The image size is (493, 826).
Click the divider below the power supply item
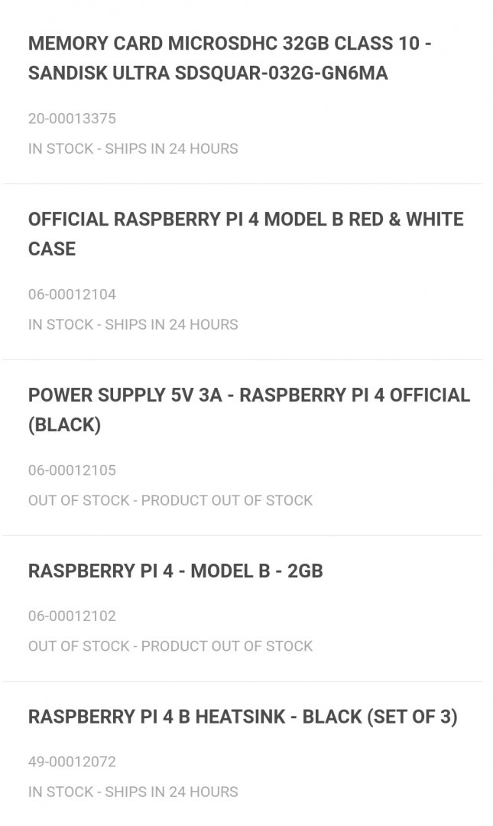point(243,535)
